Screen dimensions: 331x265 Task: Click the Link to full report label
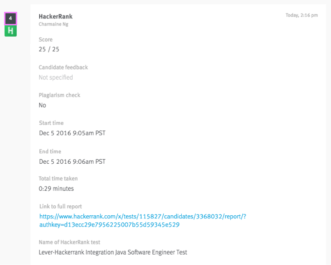click(x=61, y=206)
